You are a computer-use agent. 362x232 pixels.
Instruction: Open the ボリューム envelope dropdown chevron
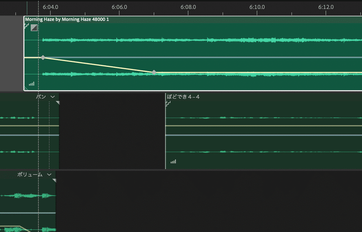pos(49,175)
